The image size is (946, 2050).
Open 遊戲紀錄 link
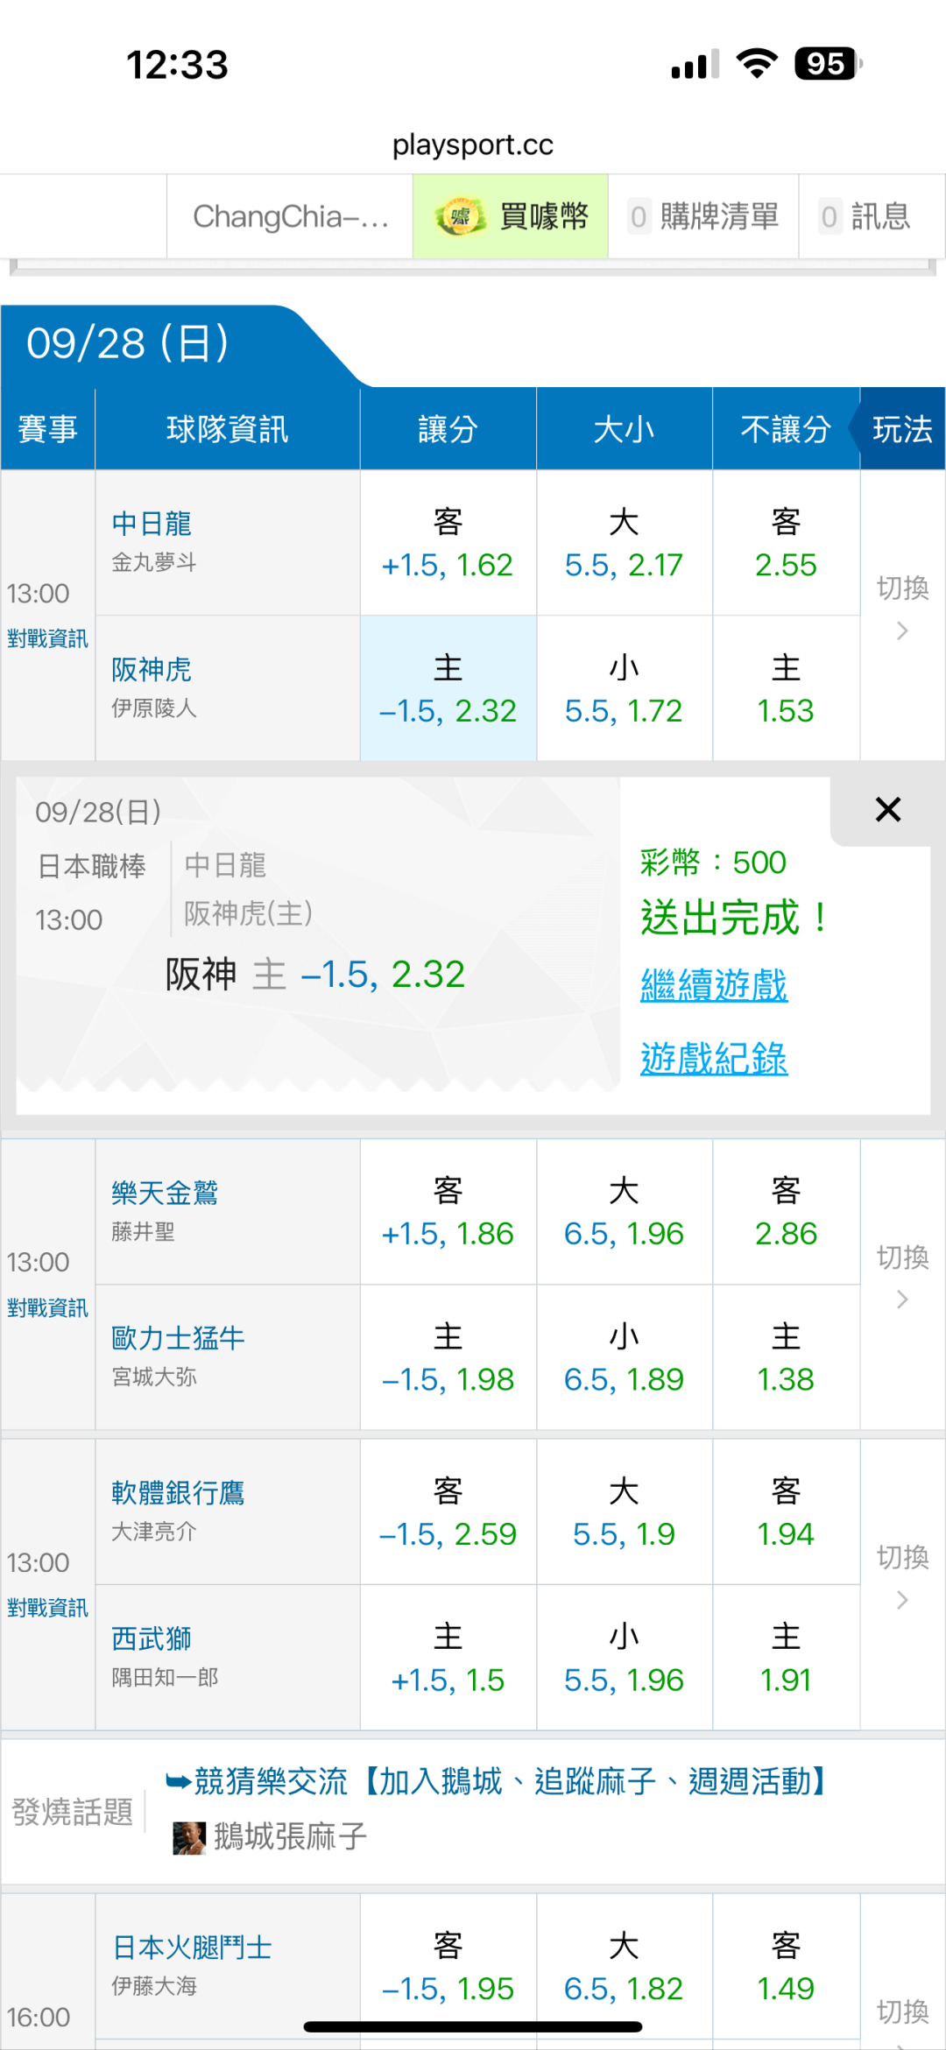point(714,1059)
